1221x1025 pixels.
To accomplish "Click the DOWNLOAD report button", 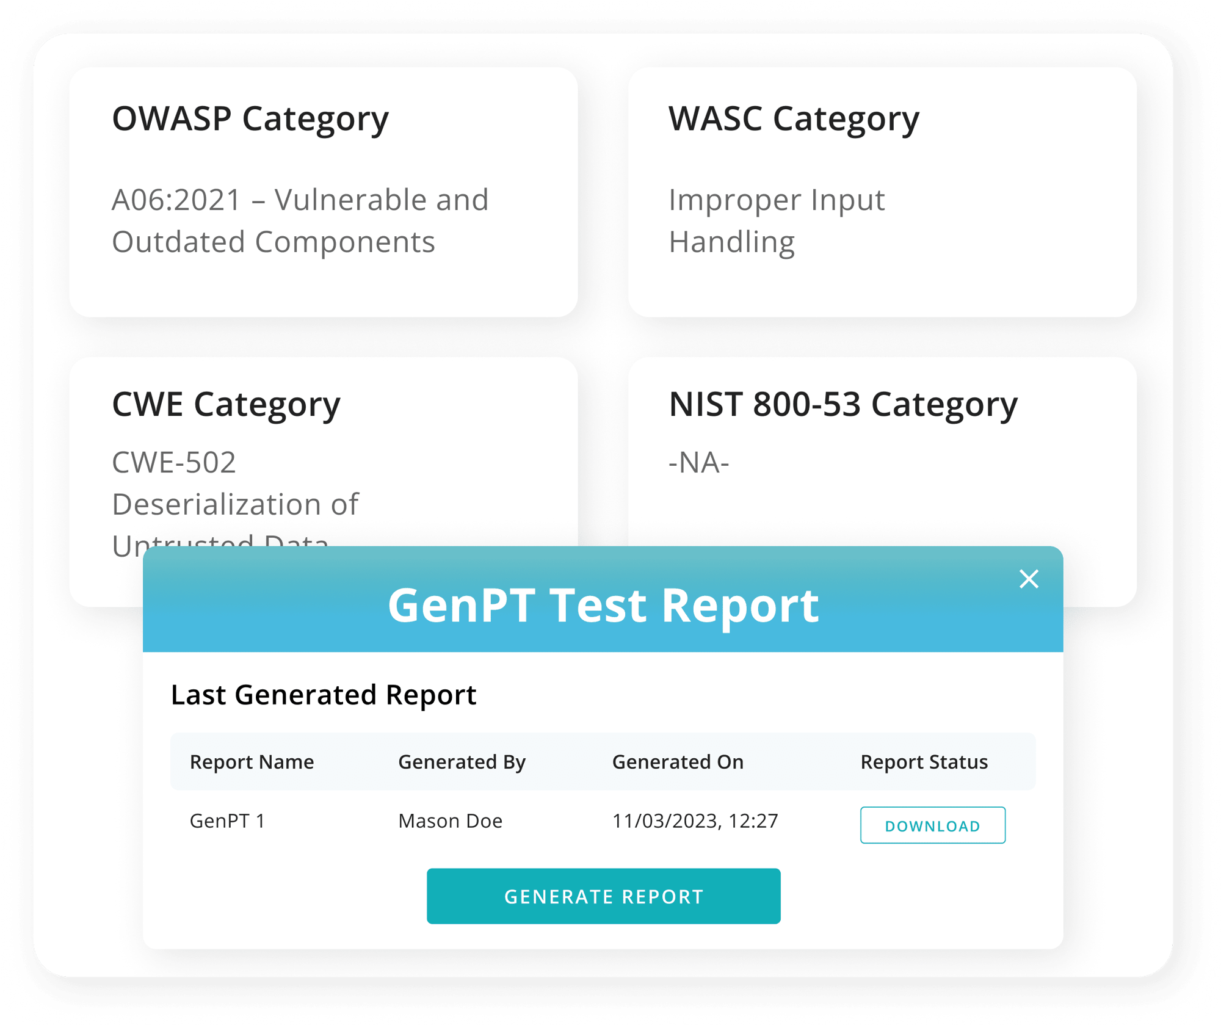I will pyautogui.click(x=932, y=825).
